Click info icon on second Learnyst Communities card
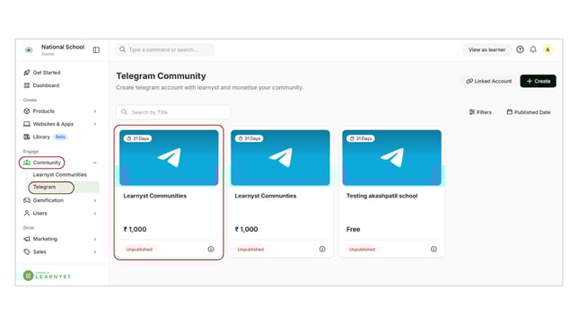The image size is (578, 325). coord(322,250)
